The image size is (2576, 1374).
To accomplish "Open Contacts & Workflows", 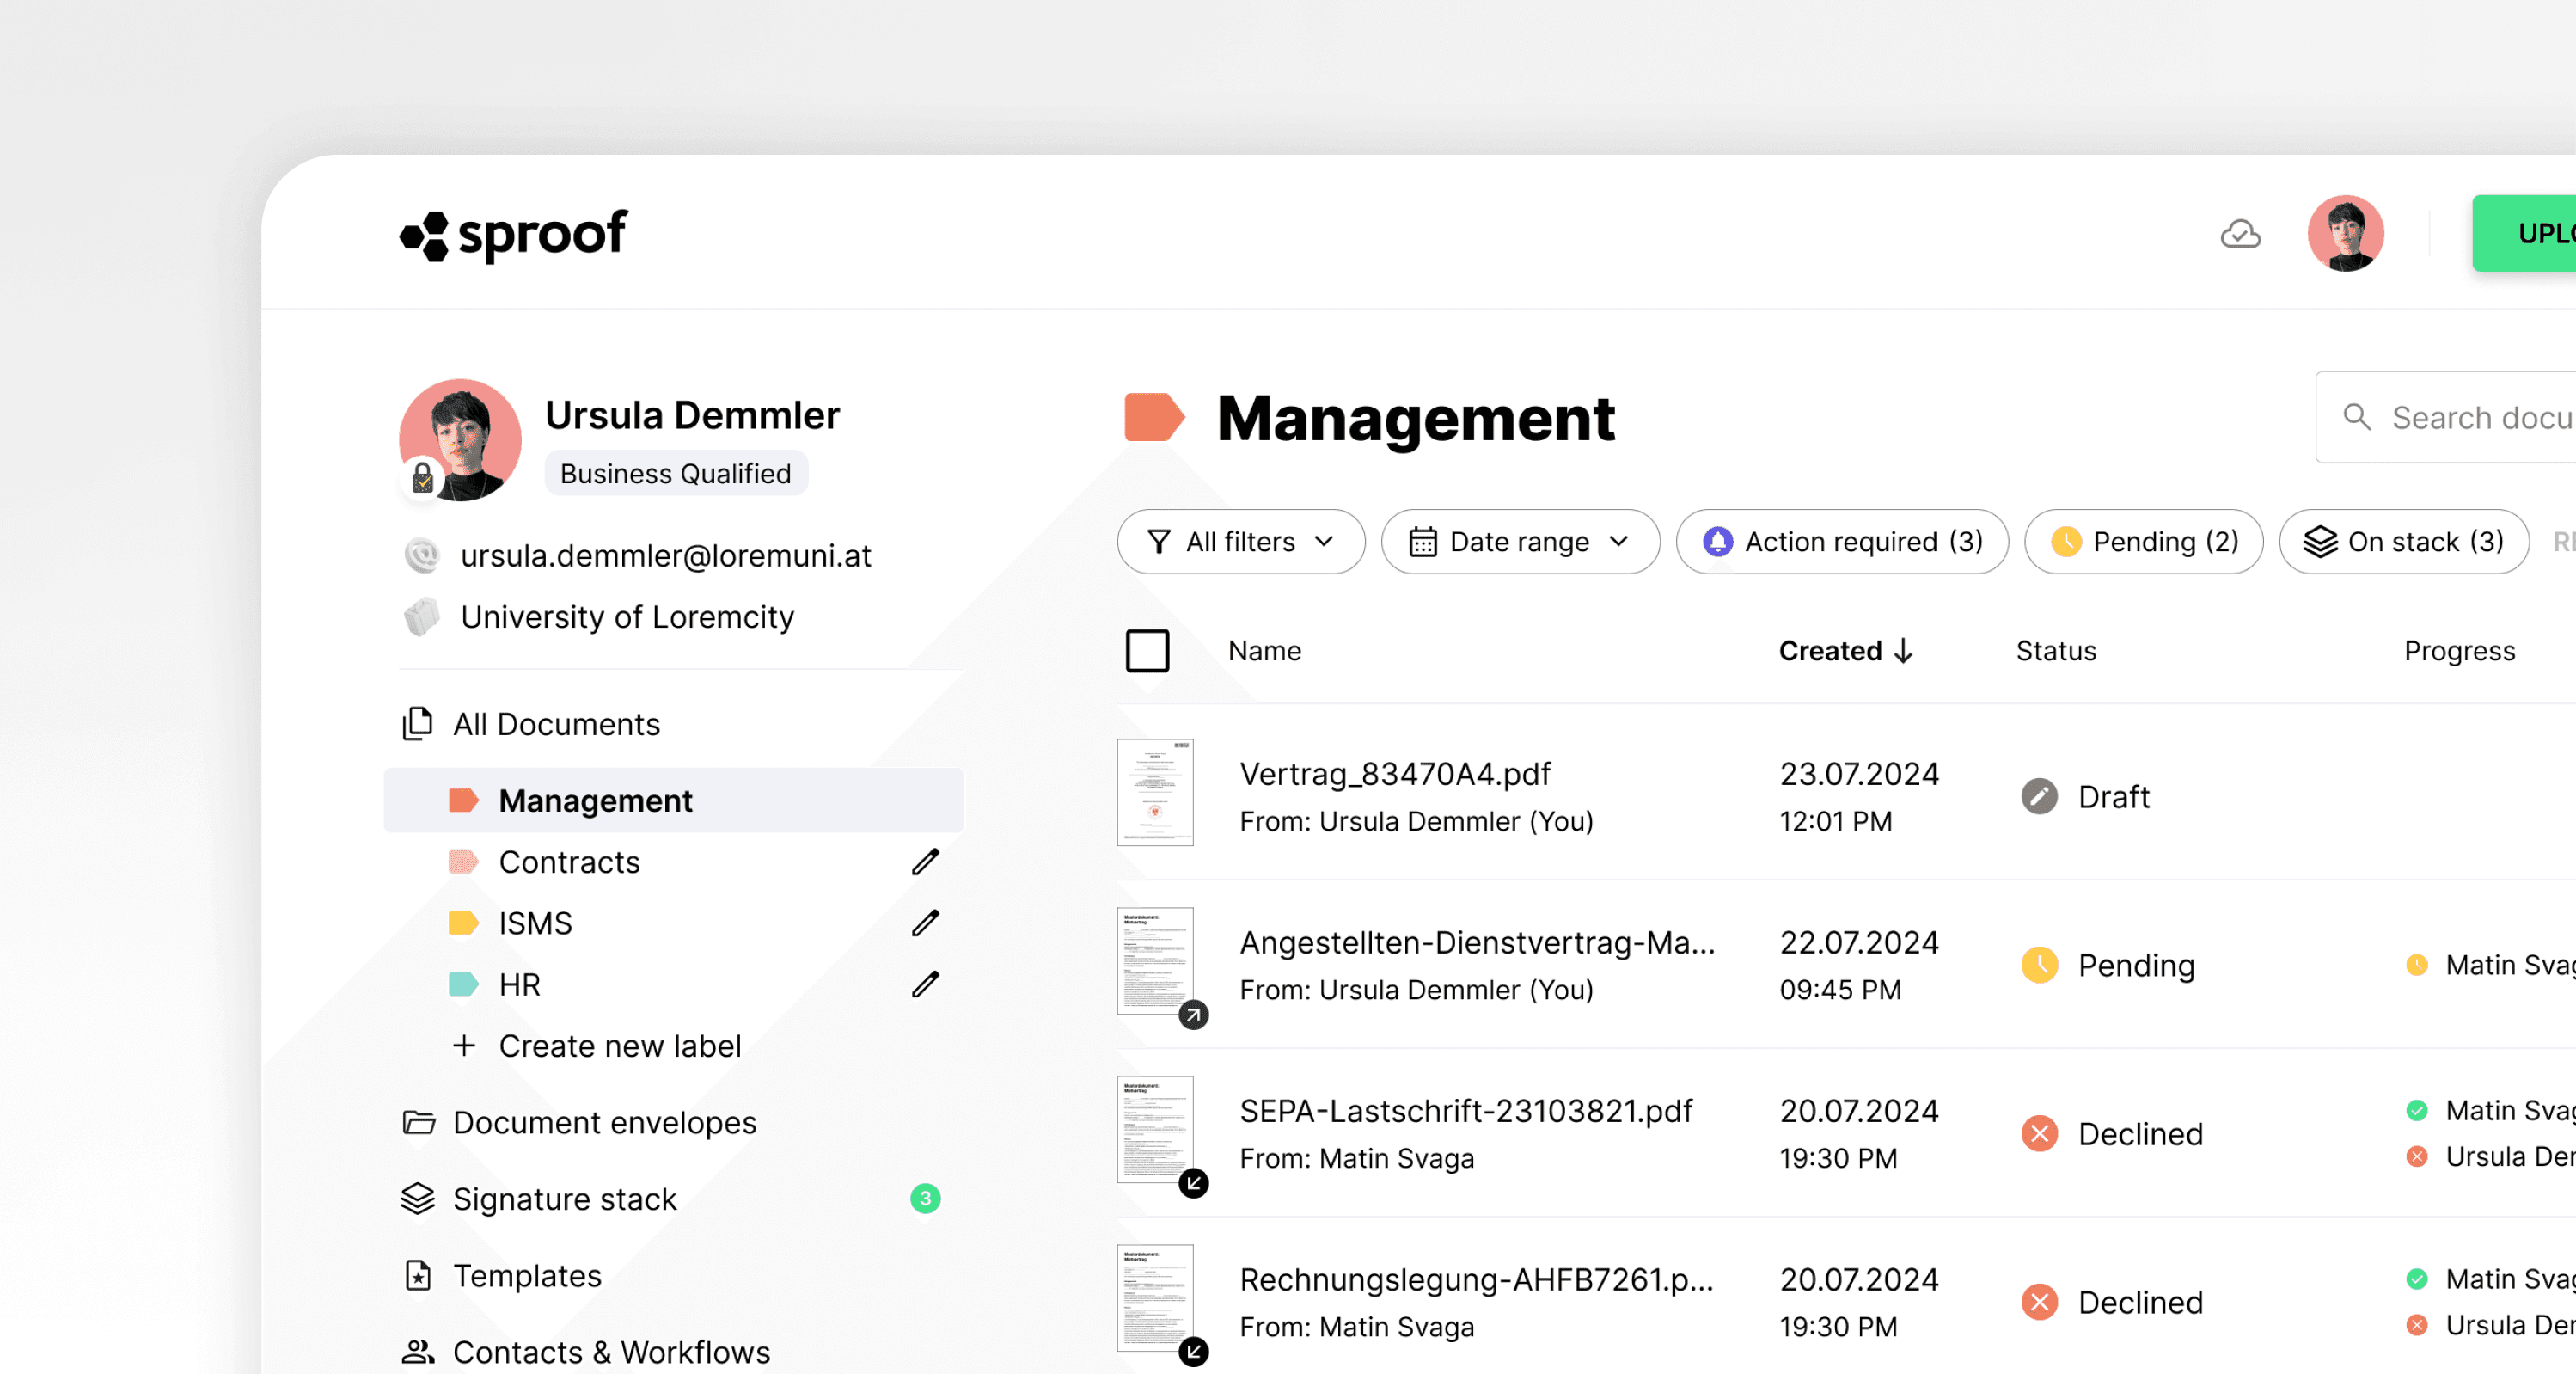I will [x=586, y=1352].
